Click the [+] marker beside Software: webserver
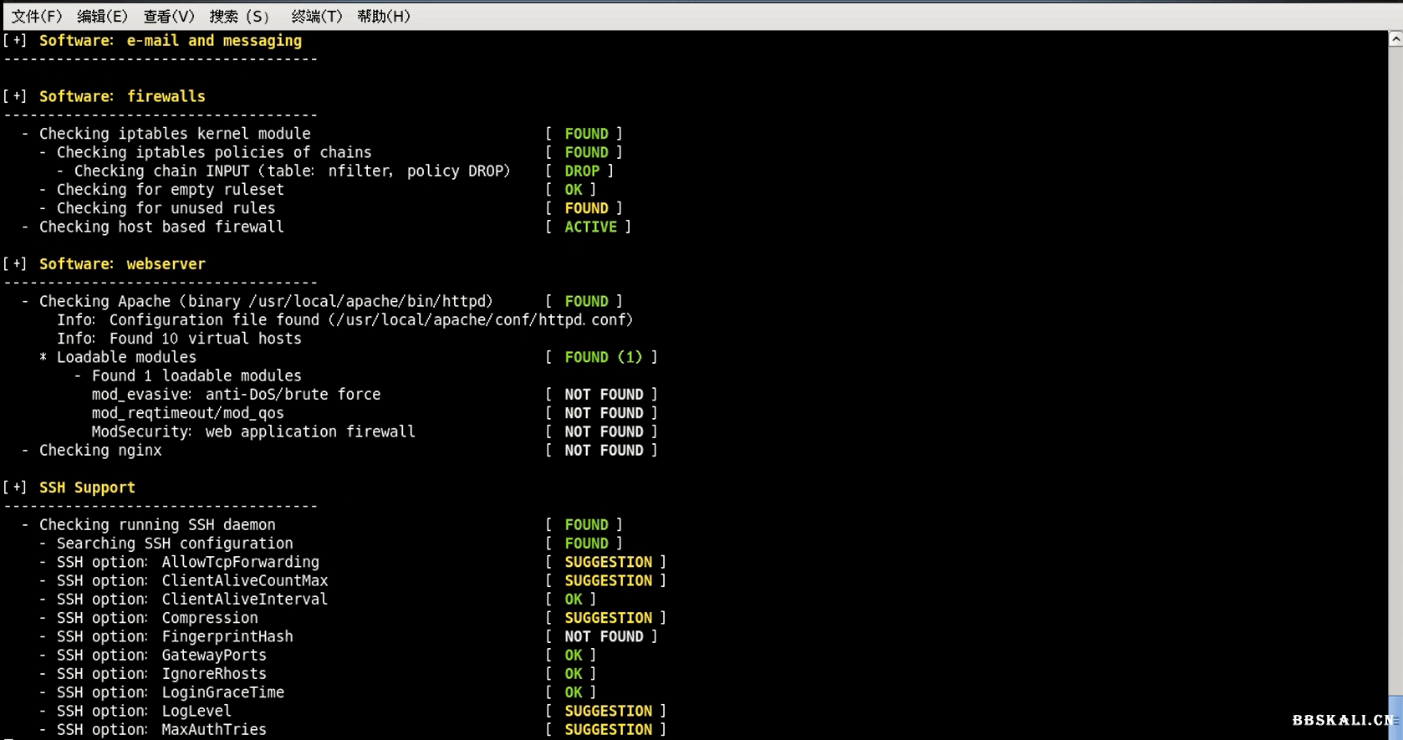This screenshot has width=1403, height=740. (15, 263)
